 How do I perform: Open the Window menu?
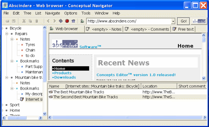[x=102, y=13]
